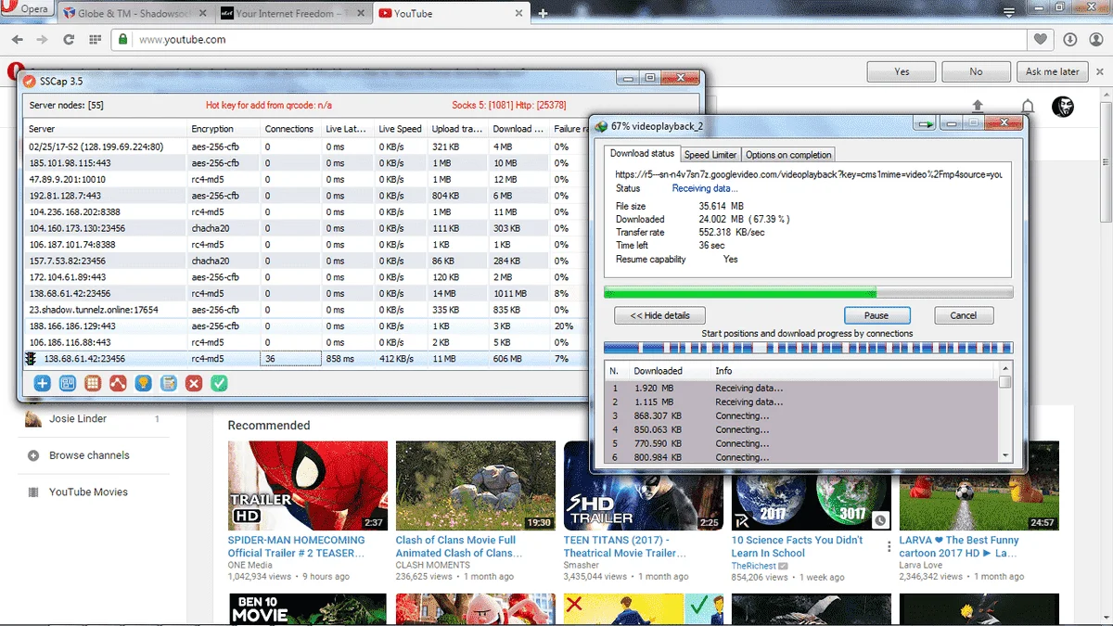Viewport: 1113px width, 626px height.
Task: Click the green download progress bar
Action: (x=808, y=292)
